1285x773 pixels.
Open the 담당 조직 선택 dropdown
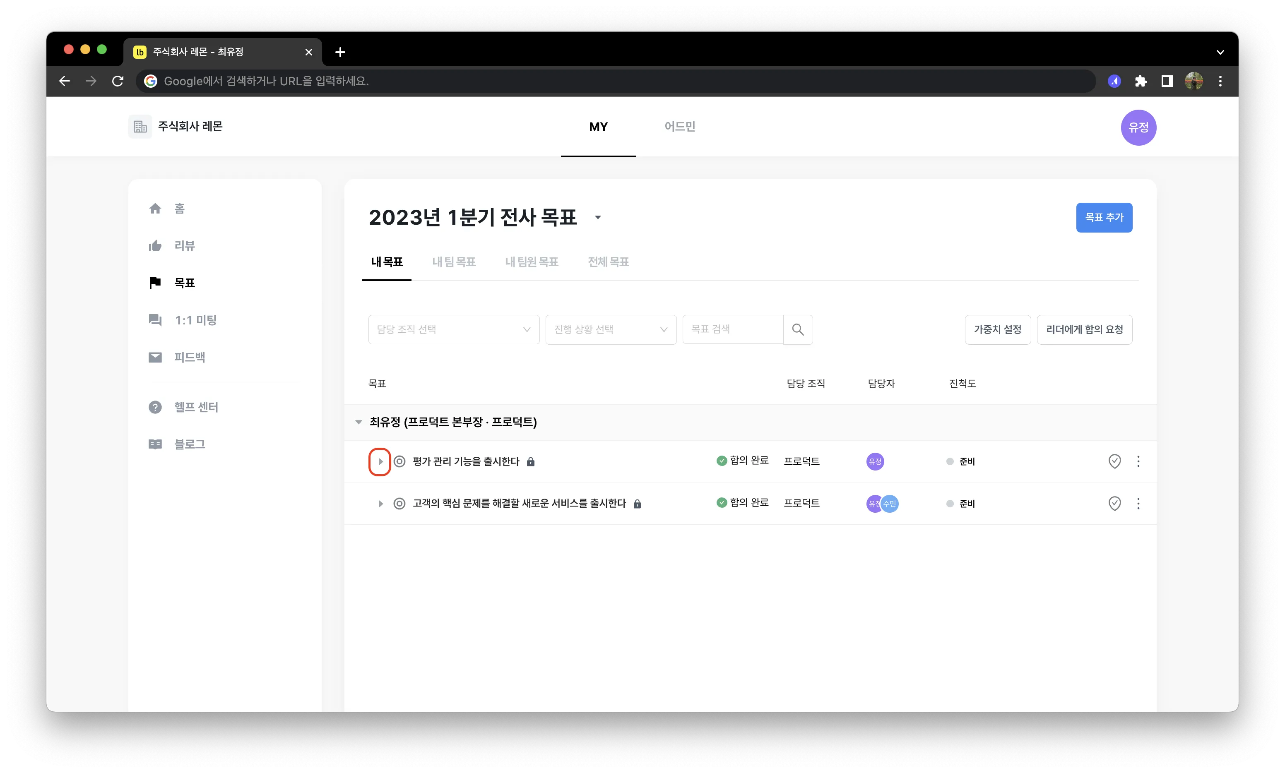pos(453,329)
